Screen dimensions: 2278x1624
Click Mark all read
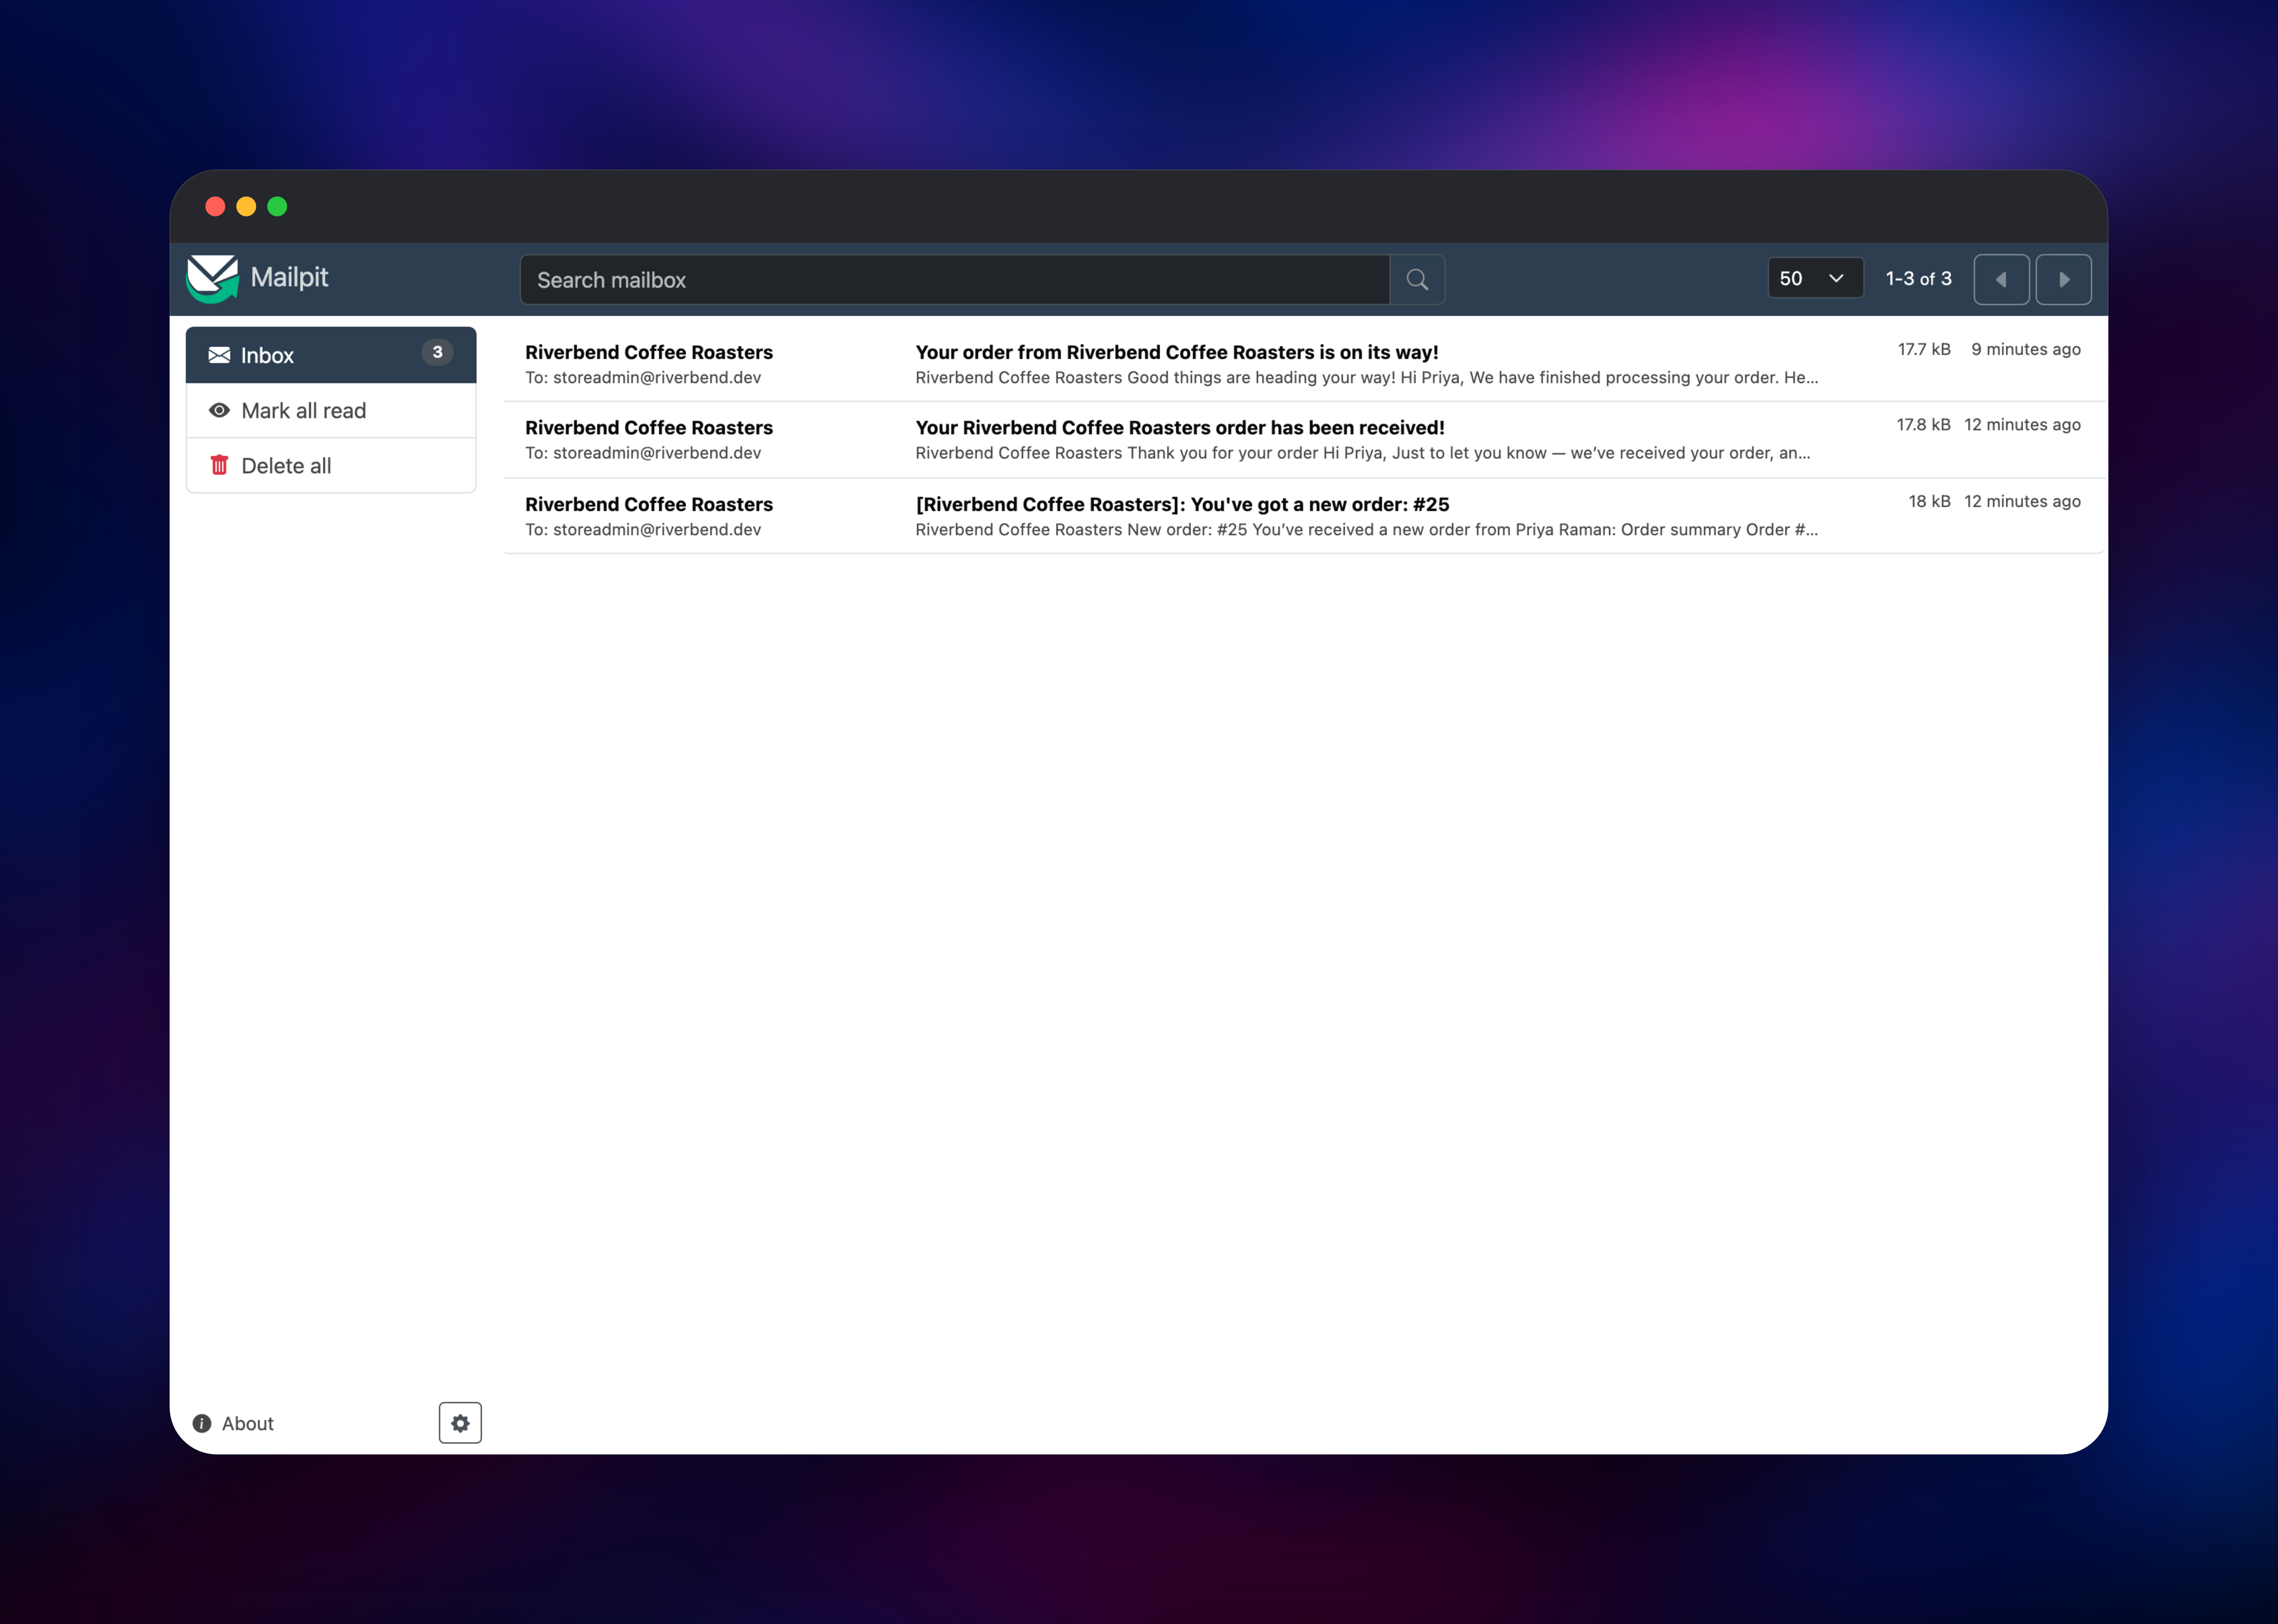[x=331, y=410]
